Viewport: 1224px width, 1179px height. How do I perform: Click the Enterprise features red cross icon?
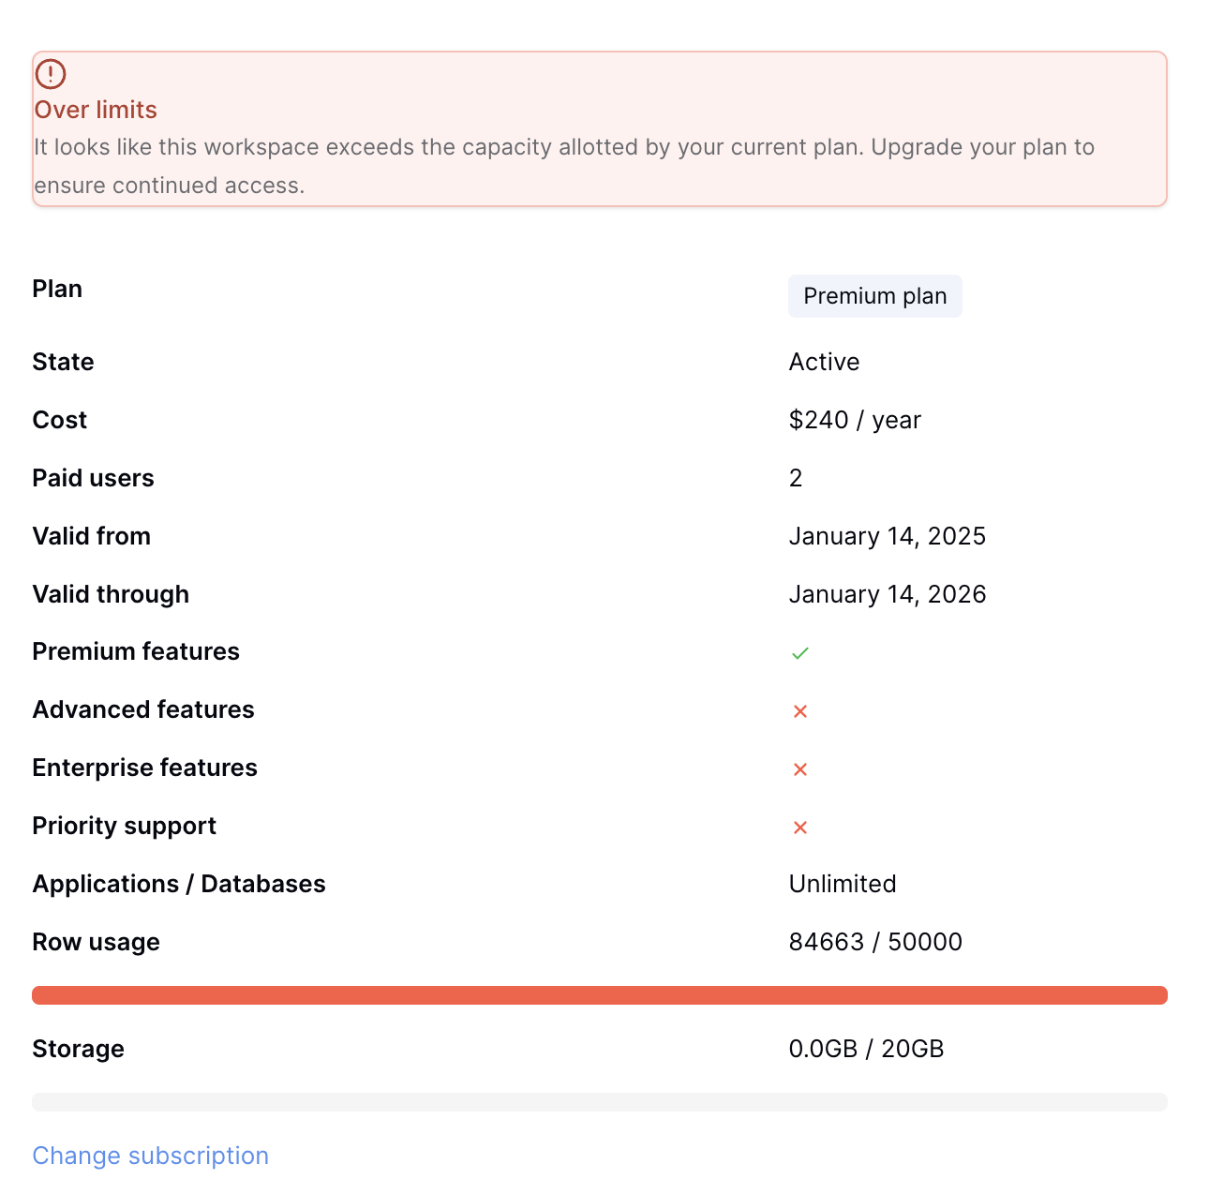point(799,769)
